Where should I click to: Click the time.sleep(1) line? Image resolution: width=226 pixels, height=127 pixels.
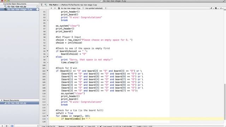click(x=70, y=62)
